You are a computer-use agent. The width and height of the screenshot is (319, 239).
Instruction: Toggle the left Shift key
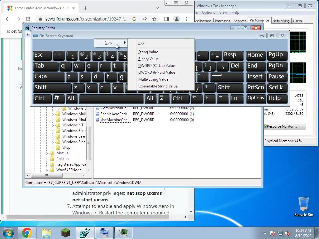coord(52,88)
